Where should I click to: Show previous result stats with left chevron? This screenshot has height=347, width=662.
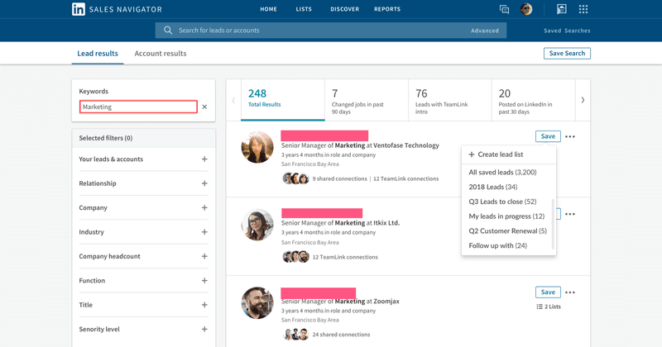click(x=233, y=100)
